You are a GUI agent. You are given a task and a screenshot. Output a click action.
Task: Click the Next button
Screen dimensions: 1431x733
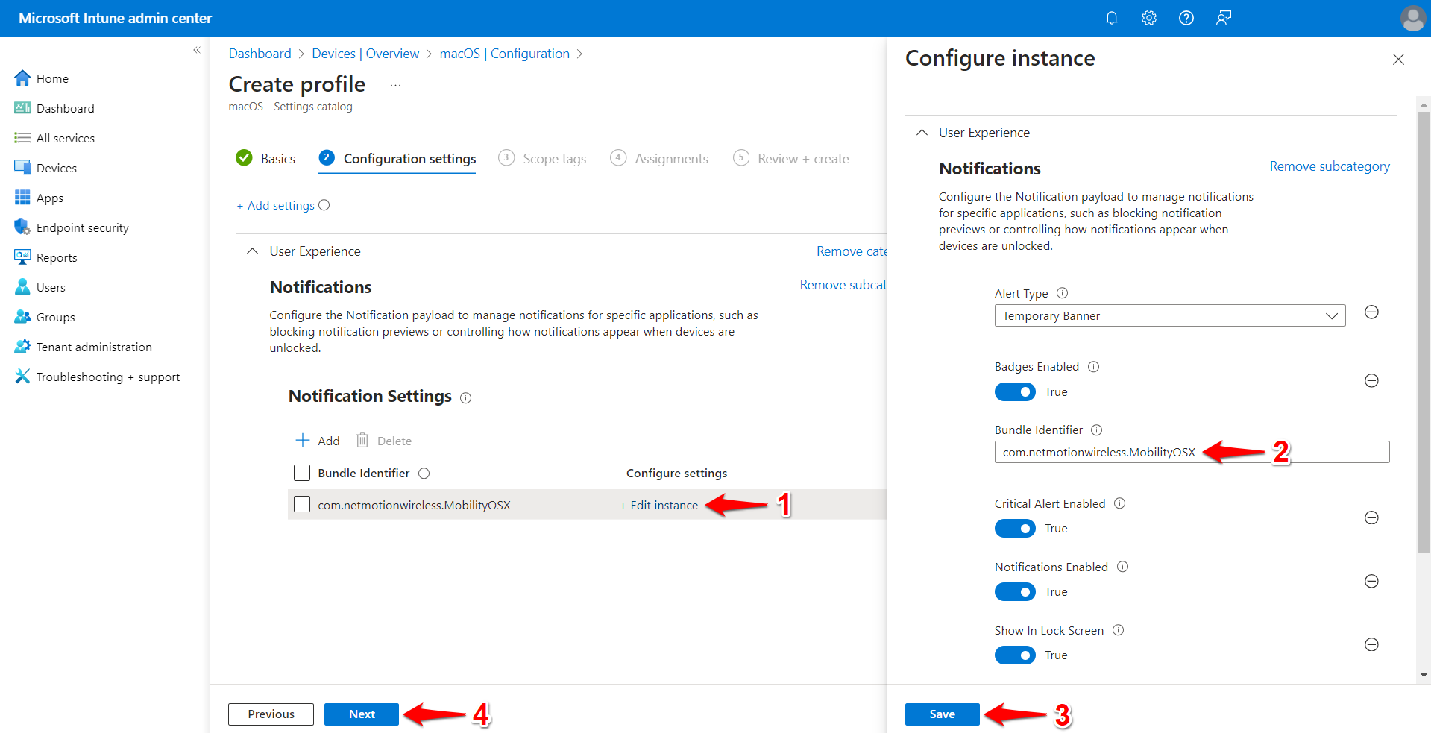pyautogui.click(x=362, y=714)
